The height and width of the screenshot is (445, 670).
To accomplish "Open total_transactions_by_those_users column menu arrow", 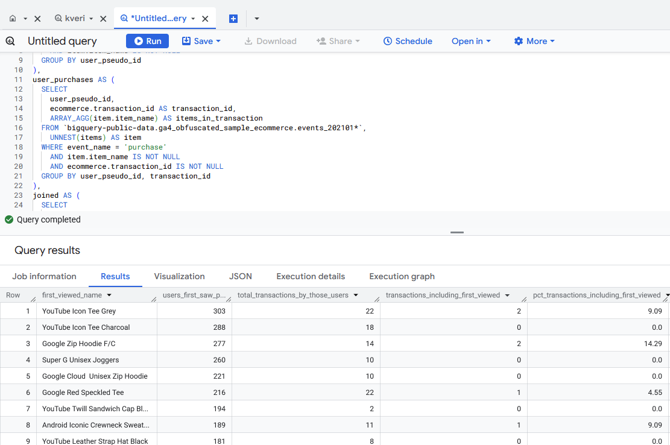I will point(356,295).
